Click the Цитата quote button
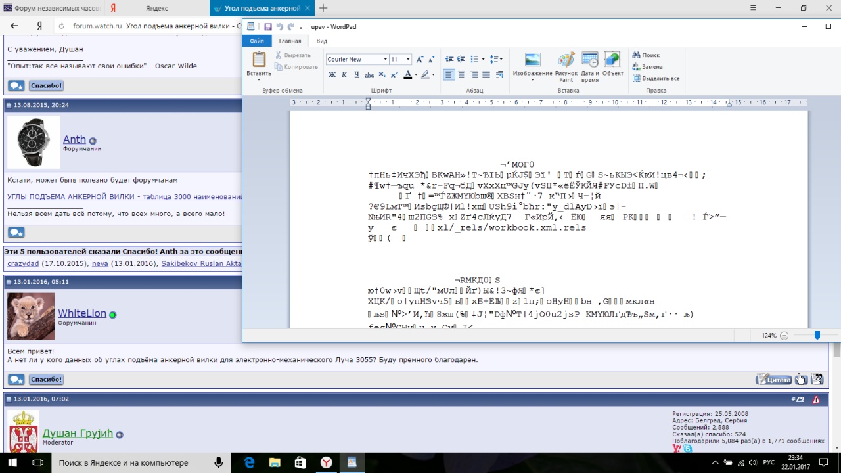This screenshot has width=841, height=473. (x=774, y=379)
